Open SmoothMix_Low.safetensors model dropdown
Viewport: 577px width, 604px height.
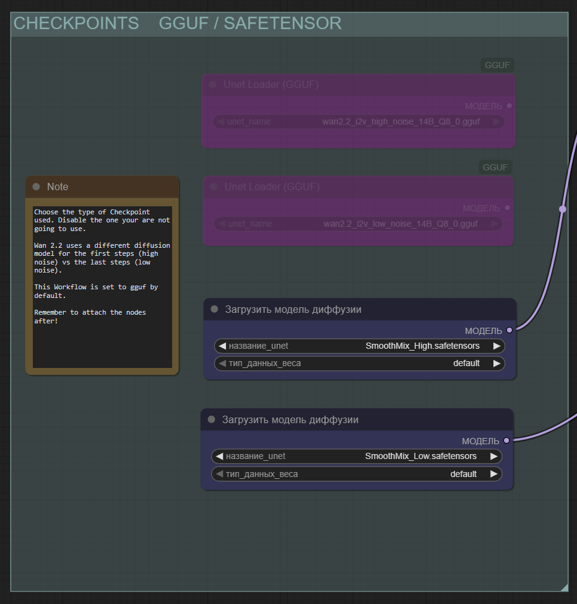pyautogui.click(x=357, y=456)
